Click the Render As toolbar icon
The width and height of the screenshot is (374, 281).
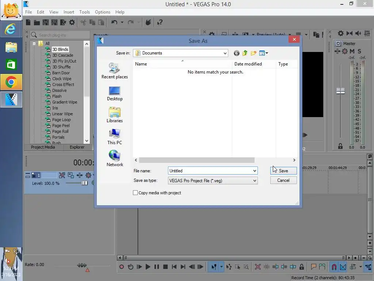pyautogui.click(x=63, y=22)
